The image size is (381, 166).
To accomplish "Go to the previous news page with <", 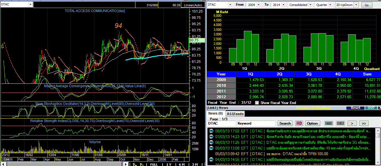I will [x=340, y=123].
